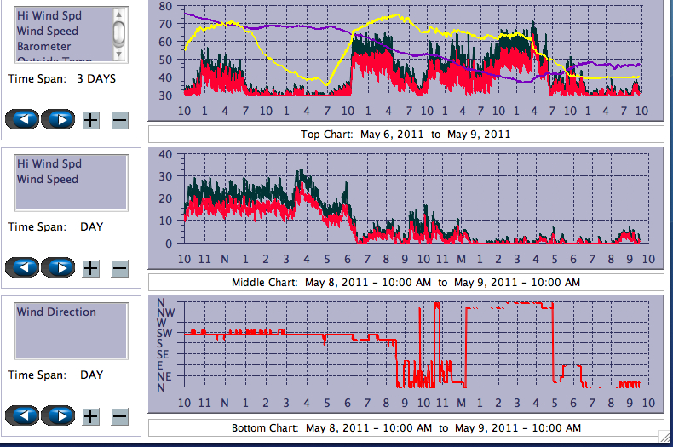Select Wind Direction in bottom list
The width and height of the screenshot is (673, 447).
click(x=56, y=312)
